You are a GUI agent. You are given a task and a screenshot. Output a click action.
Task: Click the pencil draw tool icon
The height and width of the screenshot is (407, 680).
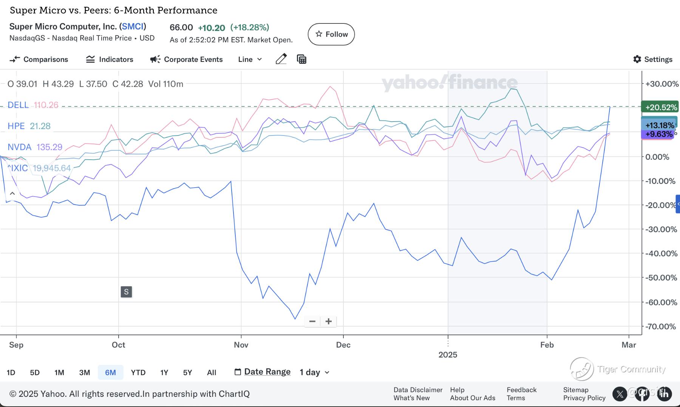(281, 59)
